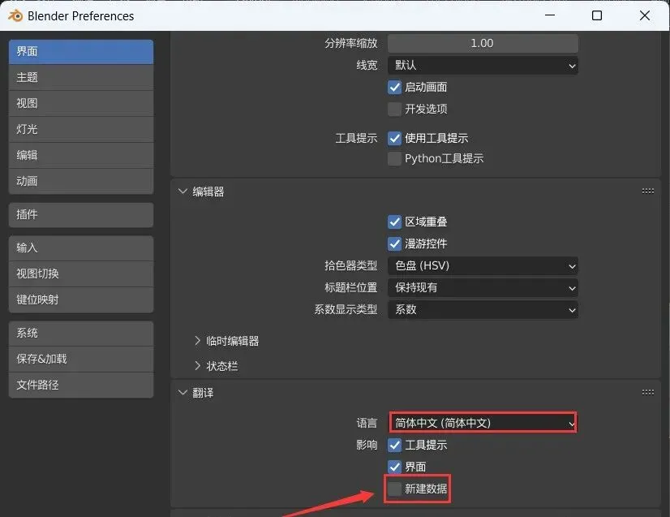Image resolution: width=670 pixels, height=517 pixels.
Task: Open the 输入 preferences
Action: [81, 248]
